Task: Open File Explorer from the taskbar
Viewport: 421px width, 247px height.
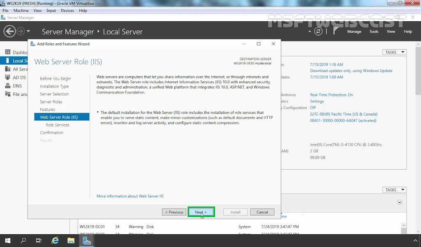Action: 71,240
